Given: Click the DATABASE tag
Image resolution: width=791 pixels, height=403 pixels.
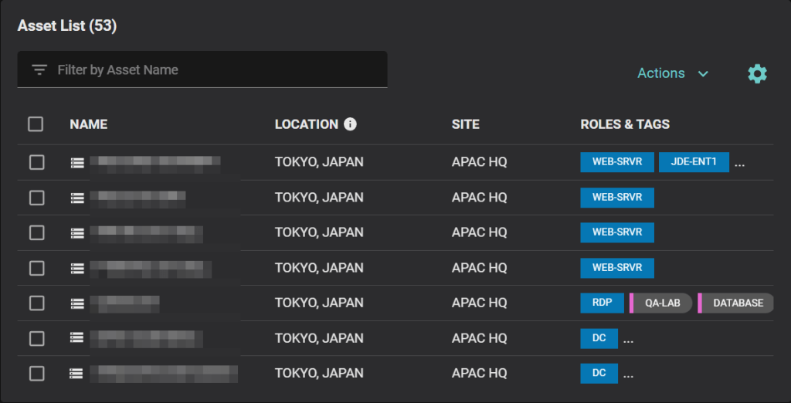Looking at the screenshot, I should pos(738,303).
